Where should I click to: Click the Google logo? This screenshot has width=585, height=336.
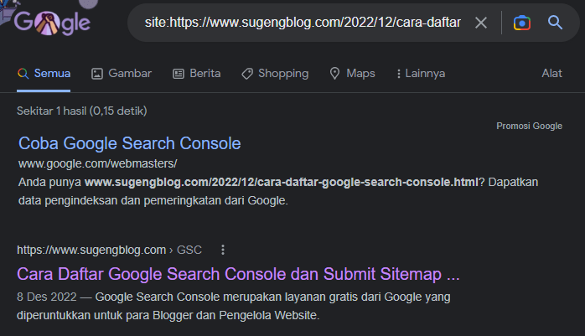(52, 23)
